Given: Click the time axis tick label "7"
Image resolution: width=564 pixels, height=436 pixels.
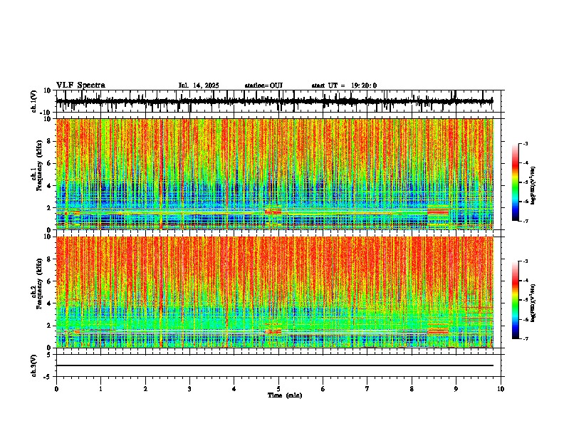Looking at the screenshot, I should tap(367, 389).
